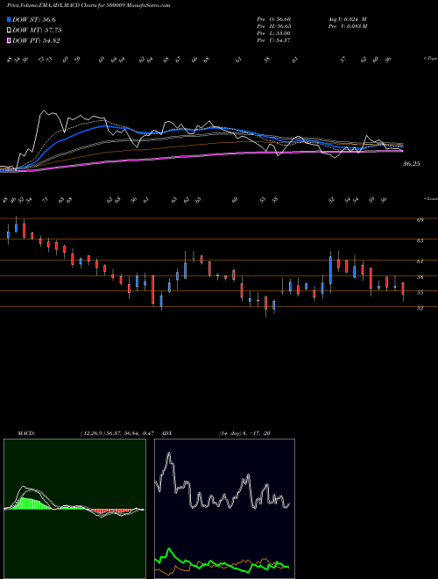Click the blue DOW ST legend swatch
The height and width of the screenshot is (579, 438).
10,19
